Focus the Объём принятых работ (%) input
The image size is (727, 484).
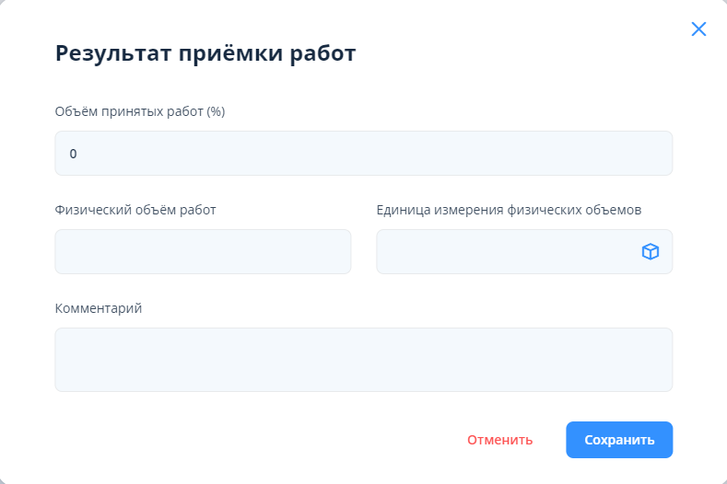coord(363,153)
